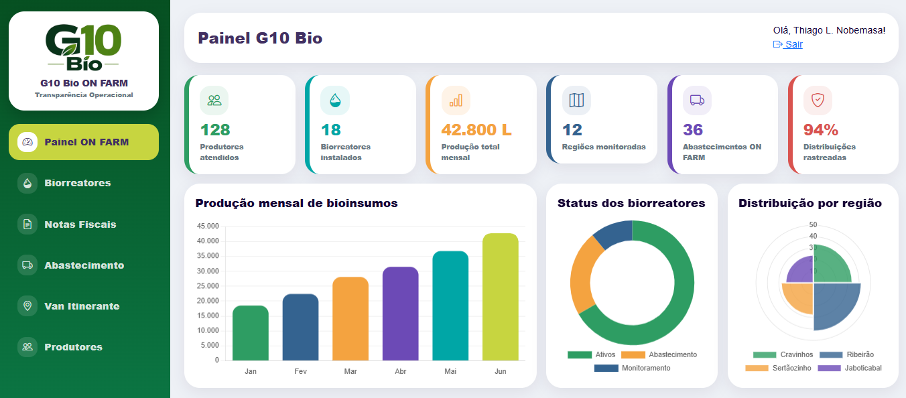Click the Olá, Thiago L. Nobemasa greeting
Image resolution: width=906 pixels, height=398 pixels.
pos(830,30)
